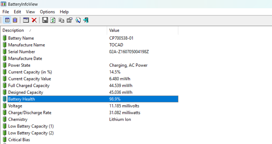The image size is (272, 144).
Task: Open the View menu
Action: click(30, 12)
